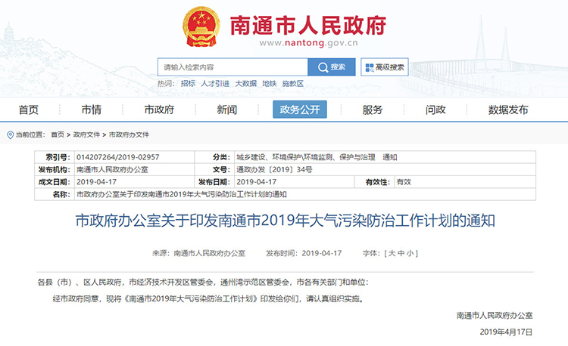The width and height of the screenshot is (568, 346).
Task: Click the 南通市人民政府 site title
Action: point(308,25)
